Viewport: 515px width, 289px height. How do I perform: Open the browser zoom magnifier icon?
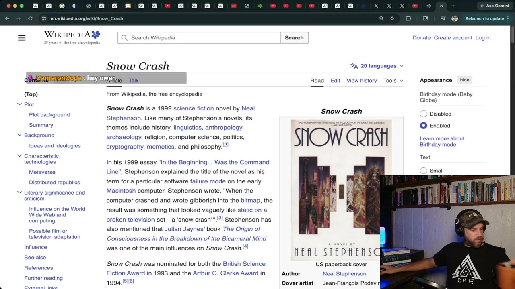pos(381,18)
